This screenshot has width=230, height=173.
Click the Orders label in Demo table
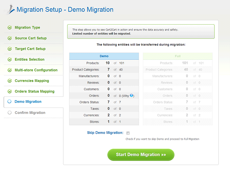point(94,96)
